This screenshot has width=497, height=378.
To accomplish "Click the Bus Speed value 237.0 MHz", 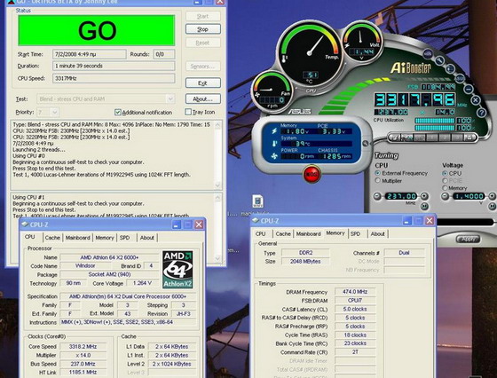I will click(x=83, y=364).
